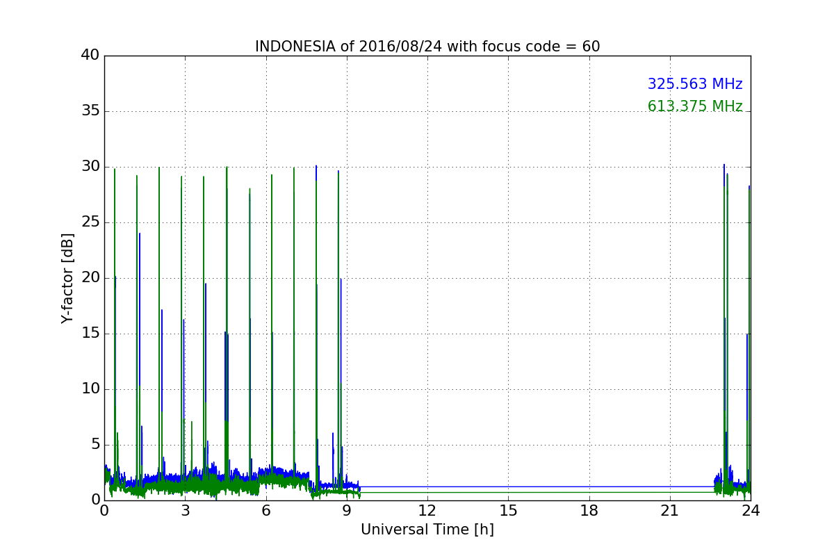Screen dimensions: 834x556
Task: Click x-axis tick label 12
Action: point(427,510)
